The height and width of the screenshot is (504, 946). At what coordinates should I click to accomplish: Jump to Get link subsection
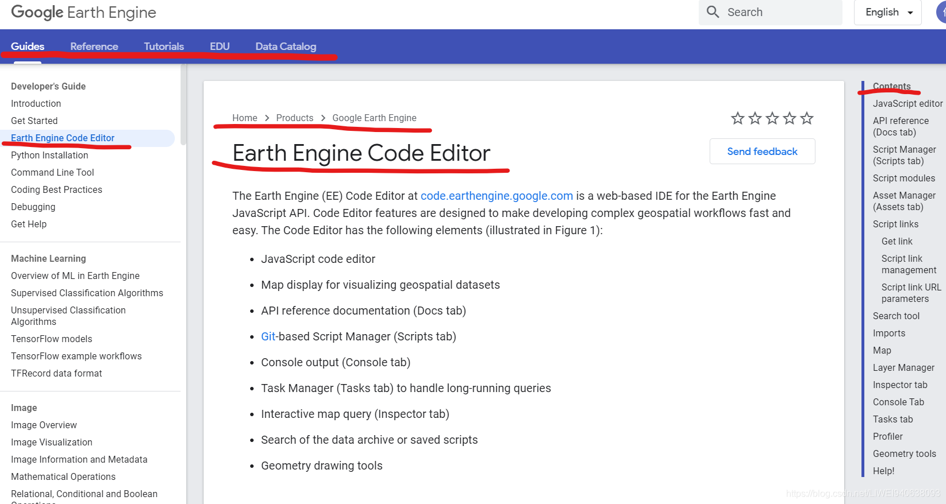pos(897,241)
